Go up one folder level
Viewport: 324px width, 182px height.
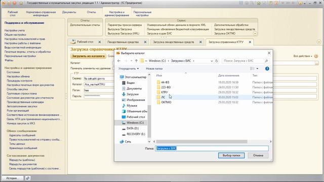[x=136, y=61]
